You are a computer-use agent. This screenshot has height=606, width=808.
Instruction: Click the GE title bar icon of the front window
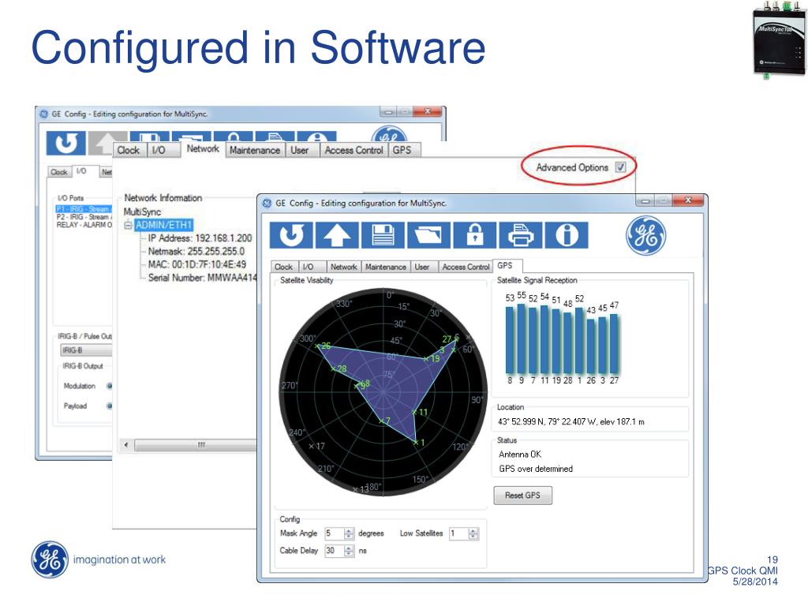tap(267, 203)
